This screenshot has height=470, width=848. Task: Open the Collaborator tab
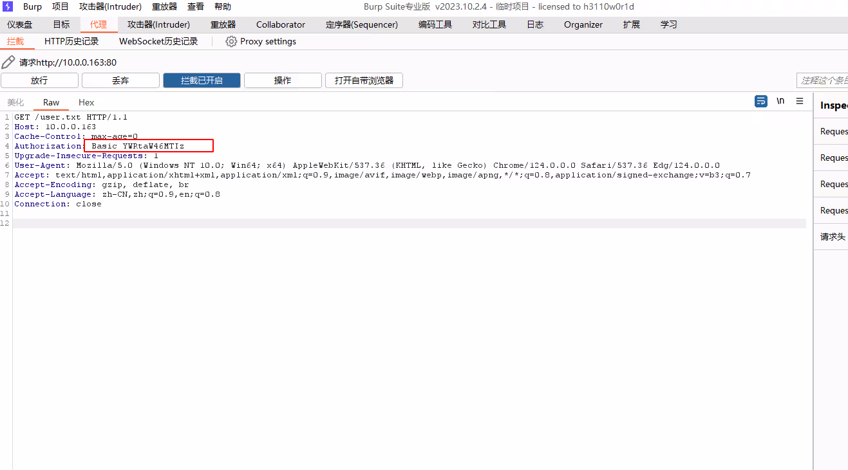click(281, 25)
